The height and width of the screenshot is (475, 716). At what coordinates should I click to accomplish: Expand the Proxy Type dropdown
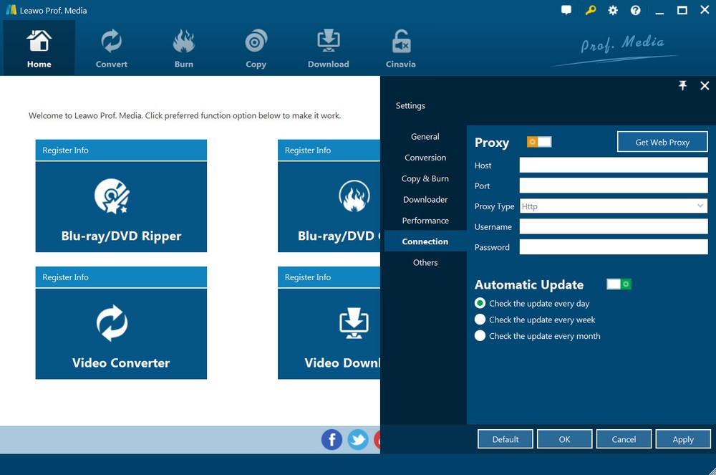click(700, 206)
